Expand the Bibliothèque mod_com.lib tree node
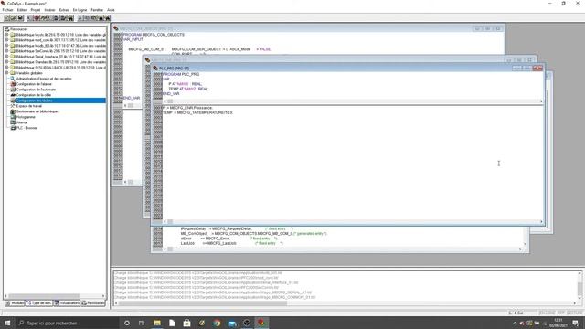Screen dimensions: 585x329 (x=6, y=40)
